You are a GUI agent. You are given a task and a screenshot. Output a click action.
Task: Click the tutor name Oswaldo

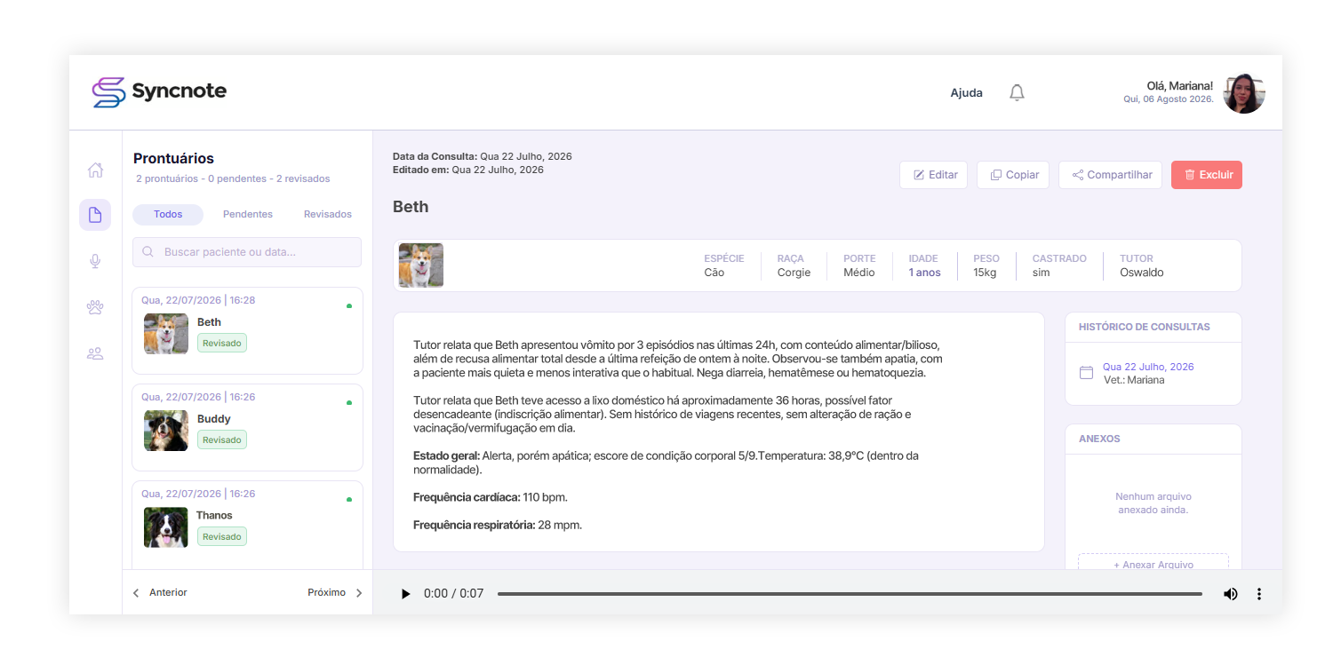(1141, 273)
